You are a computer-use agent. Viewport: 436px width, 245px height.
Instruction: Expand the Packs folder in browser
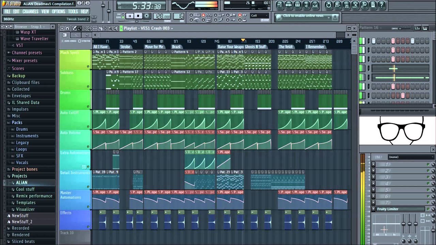17,122
